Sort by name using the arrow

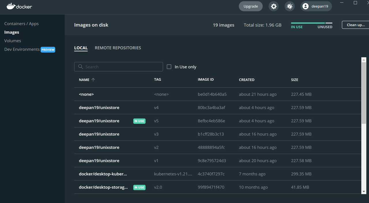pos(93,80)
